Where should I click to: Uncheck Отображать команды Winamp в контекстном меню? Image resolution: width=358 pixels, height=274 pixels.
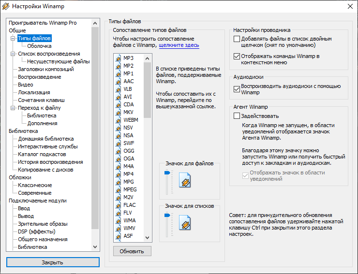pos(237,56)
